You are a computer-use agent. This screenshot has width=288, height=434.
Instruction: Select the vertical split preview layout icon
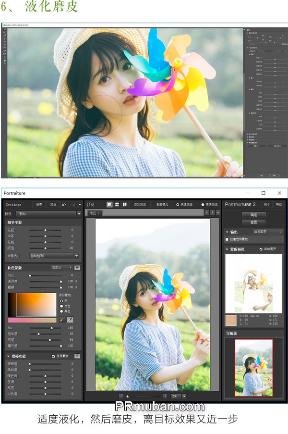(x=125, y=204)
